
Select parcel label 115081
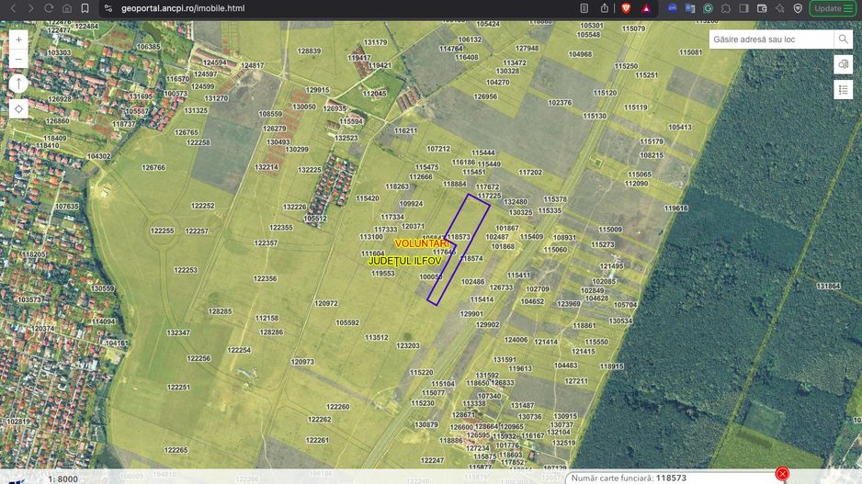click(x=690, y=52)
